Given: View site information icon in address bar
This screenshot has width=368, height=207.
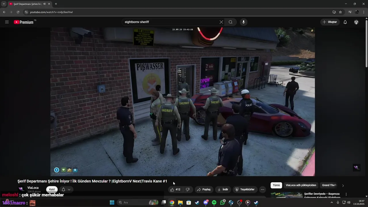Looking at the screenshot, I should pyautogui.click(x=26, y=12).
